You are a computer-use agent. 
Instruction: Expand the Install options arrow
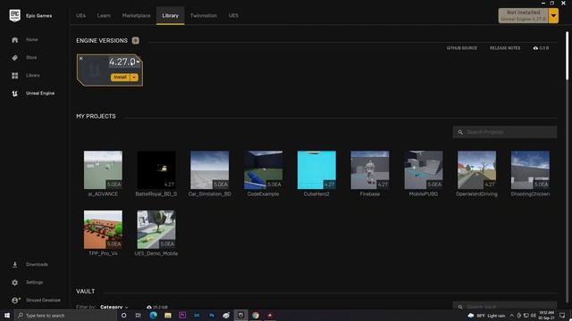point(134,78)
